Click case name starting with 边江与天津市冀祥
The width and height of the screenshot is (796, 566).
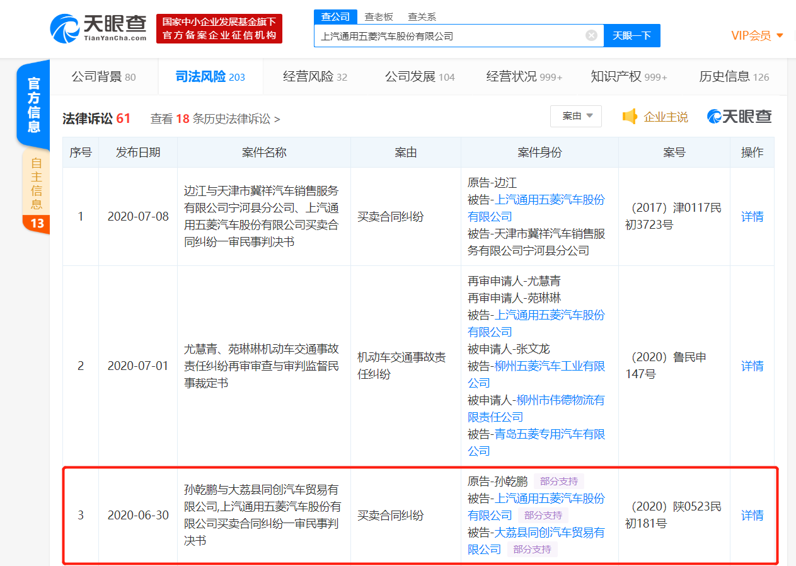coord(262,216)
